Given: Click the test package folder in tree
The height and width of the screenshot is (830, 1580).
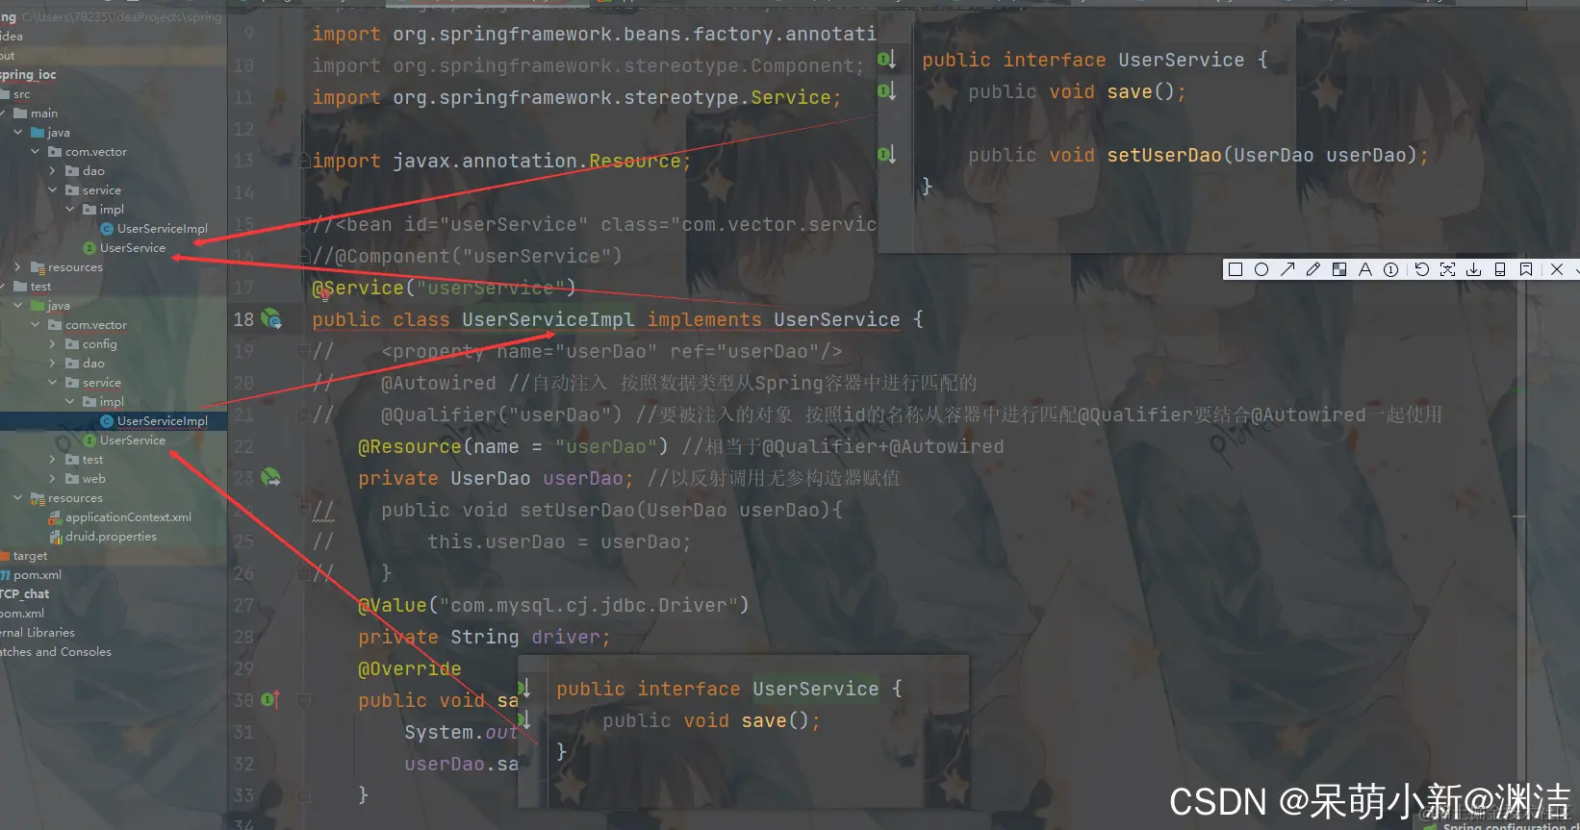Looking at the screenshot, I should pyautogui.click(x=84, y=460).
